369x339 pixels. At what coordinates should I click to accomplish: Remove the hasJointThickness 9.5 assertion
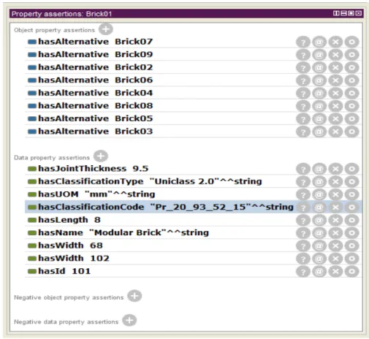click(x=335, y=169)
